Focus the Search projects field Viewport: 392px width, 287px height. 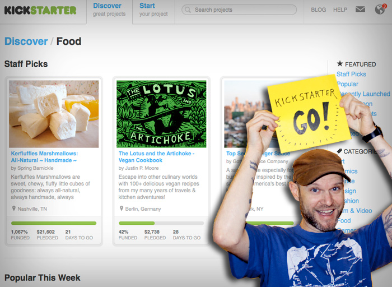pos(239,10)
